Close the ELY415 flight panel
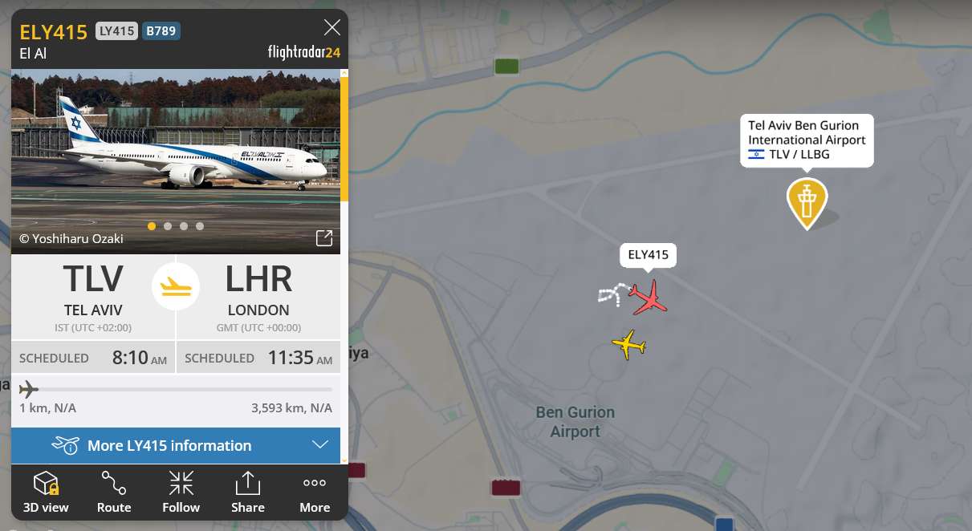 (332, 28)
